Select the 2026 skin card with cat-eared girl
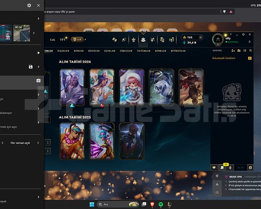Image resolution: width=261 pixels, height=209 pixels. pyautogui.click(x=102, y=88)
